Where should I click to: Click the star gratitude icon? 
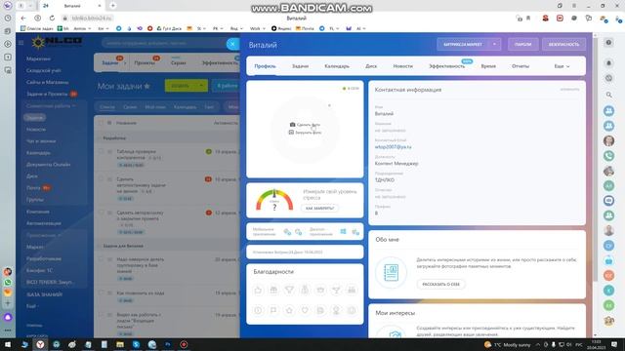click(289, 310)
